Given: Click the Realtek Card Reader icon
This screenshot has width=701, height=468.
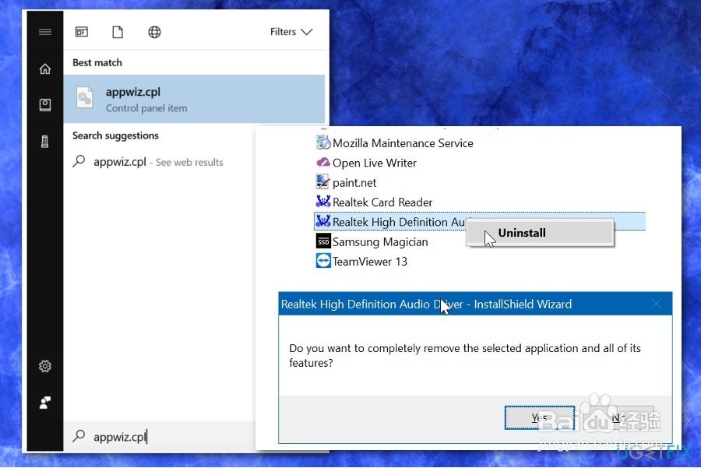Looking at the screenshot, I should [322, 202].
